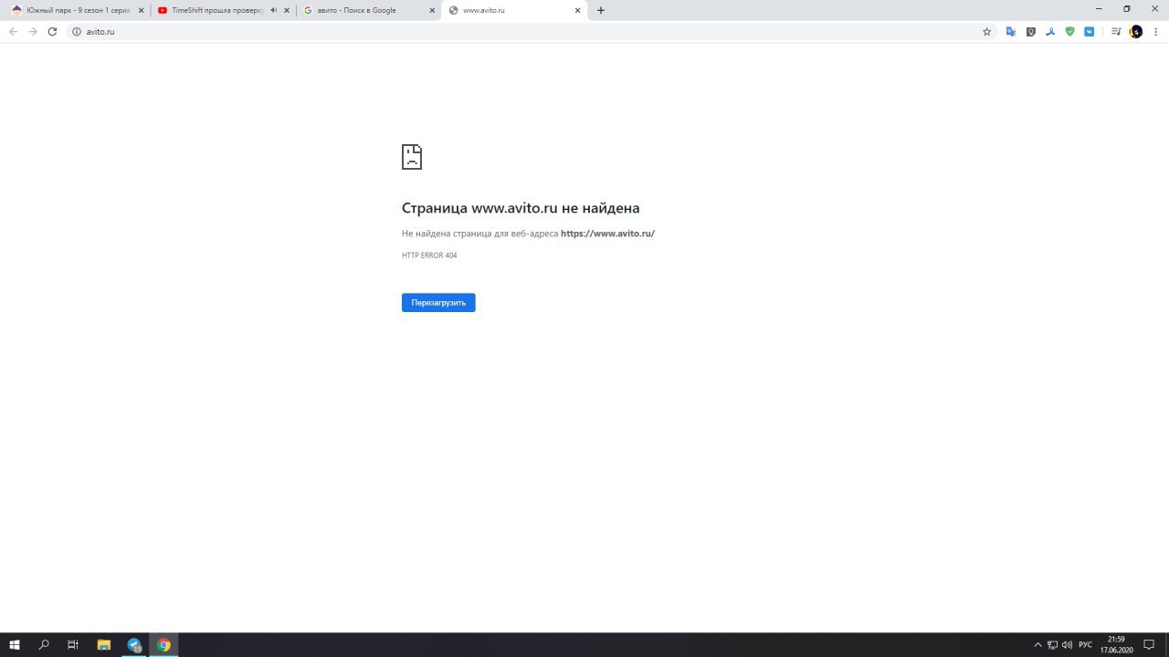Open the Windows Start menu
Screen dimensions: 1169x657
15,645
